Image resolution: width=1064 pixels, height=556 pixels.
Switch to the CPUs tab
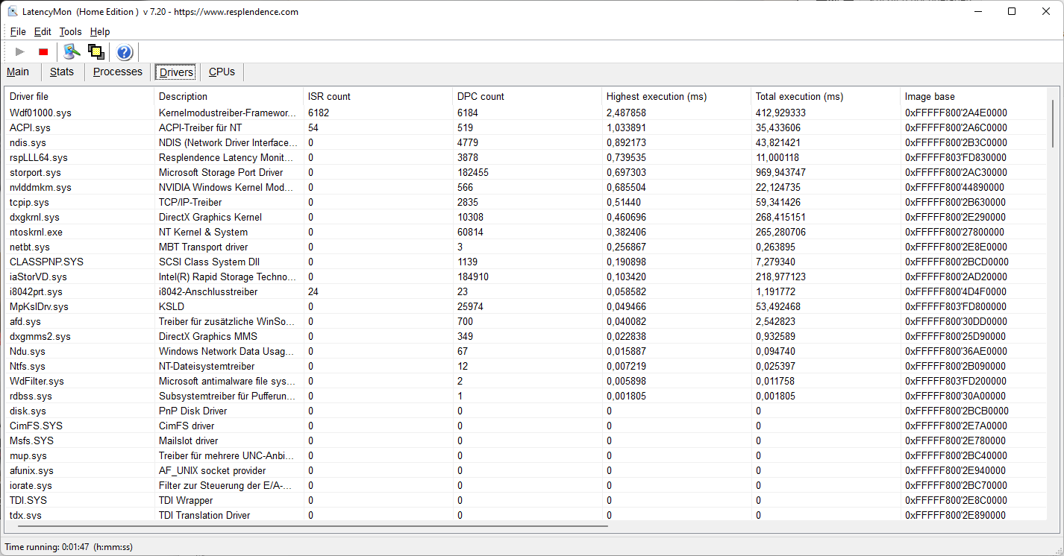pos(222,72)
